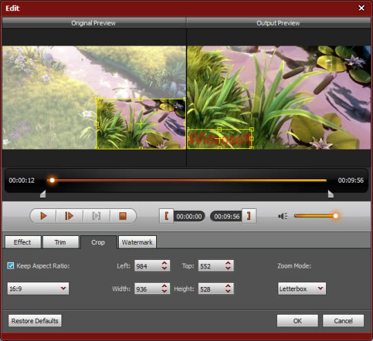
Task: Decrease the Height crop value
Action: click(228, 291)
